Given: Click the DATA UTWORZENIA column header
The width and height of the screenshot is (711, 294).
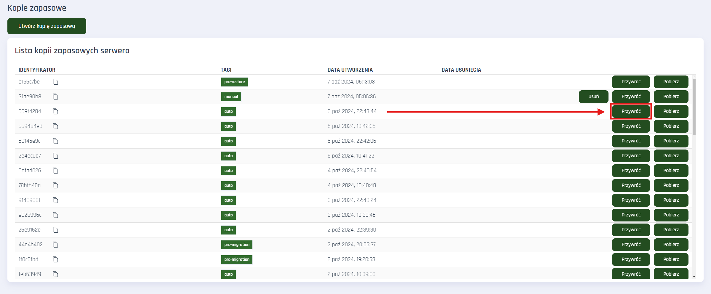Looking at the screenshot, I should point(350,70).
